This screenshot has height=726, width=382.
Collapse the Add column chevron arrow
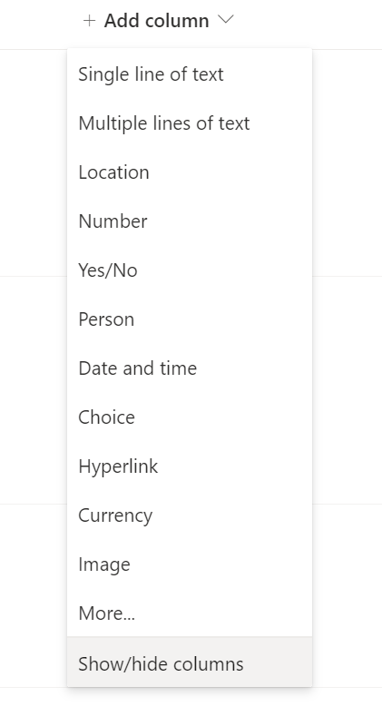(226, 20)
